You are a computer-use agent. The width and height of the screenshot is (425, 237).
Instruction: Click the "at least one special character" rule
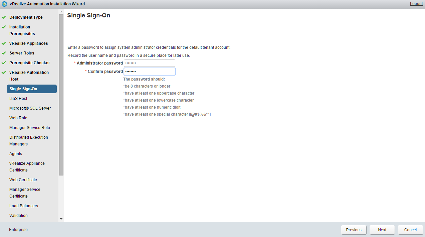click(x=167, y=114)
